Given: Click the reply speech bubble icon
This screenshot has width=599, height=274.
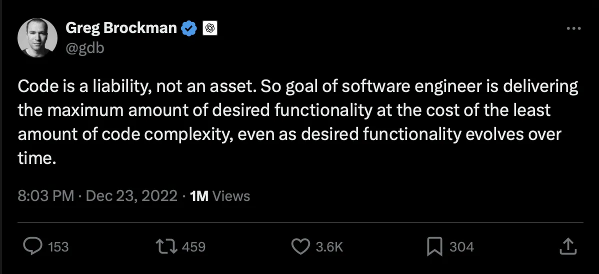Looking at the screenshot, I should 33,246.
